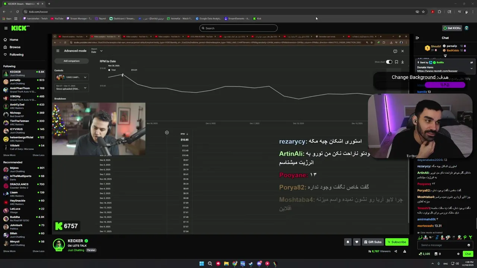Open chat settings gear
The height and width of the screenshot is (268, 477).
[458, 254]
